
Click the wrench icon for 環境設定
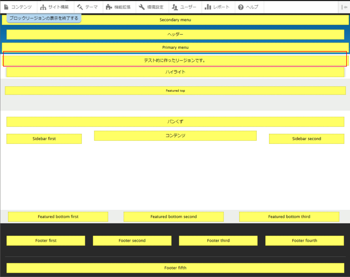pos(142,7)
